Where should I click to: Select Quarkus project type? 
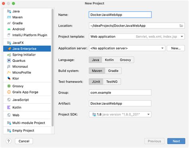click(27, 61)
